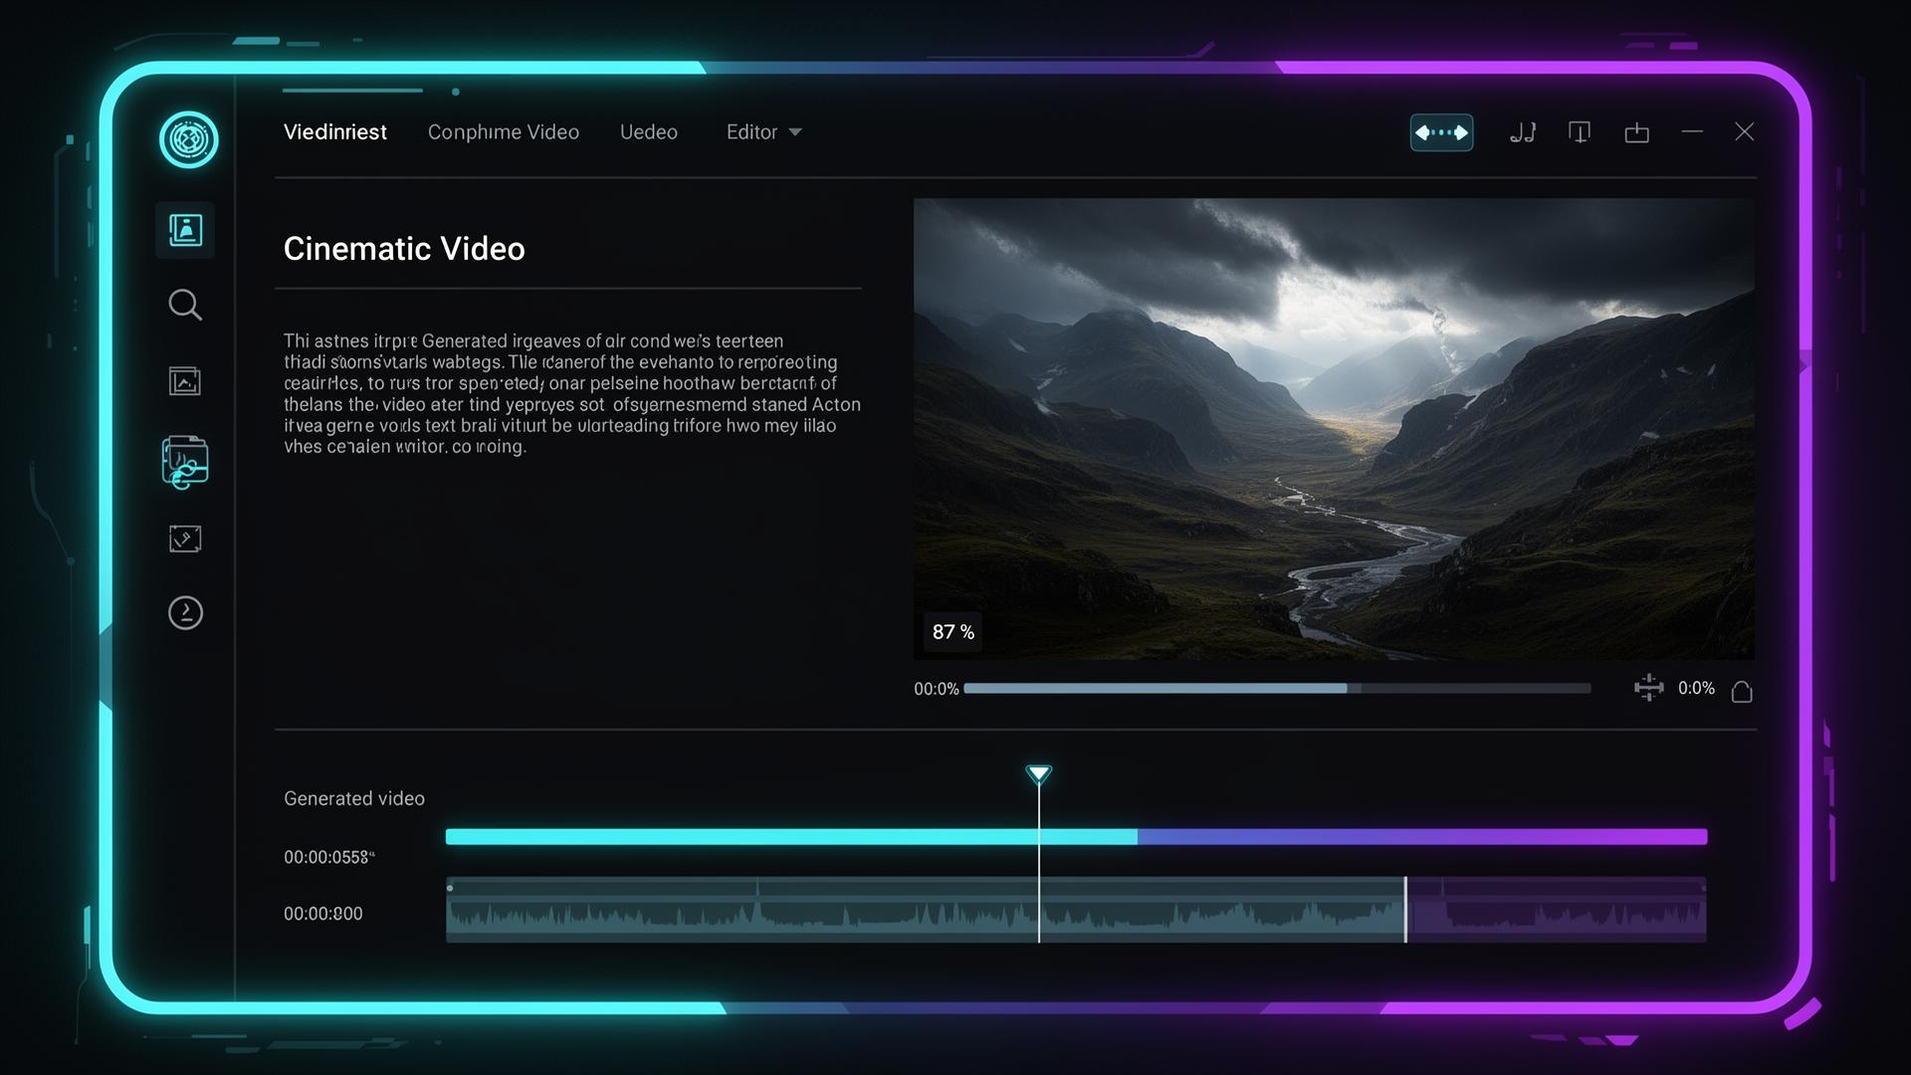Click the music notes toolbar icon
The image size is (1911, 1075).
click(1523, 132)
